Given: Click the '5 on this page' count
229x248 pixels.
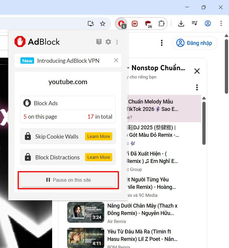Looking at the screenshot, I should pos(40,117).
